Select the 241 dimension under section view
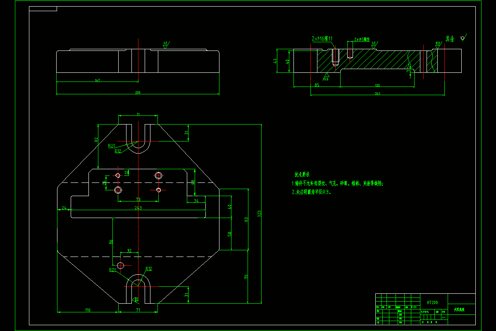The height and width of the screenshot is (331, 496). 377,94
